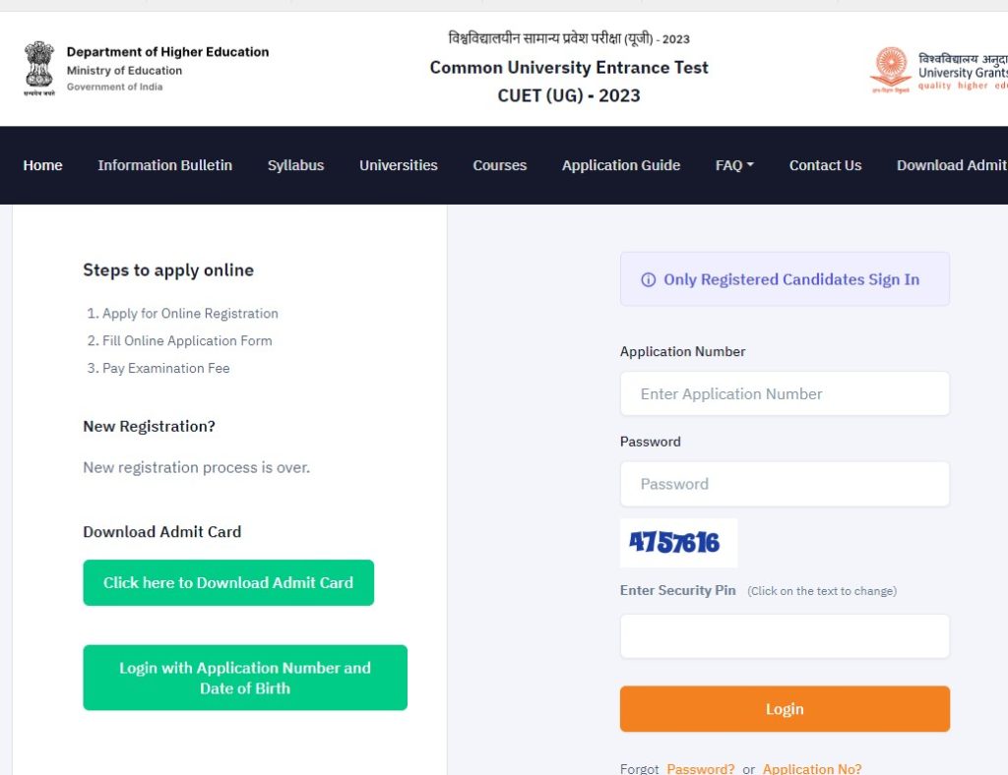This screenshot has height=775, width=1008.
Task: Click here to Download Admit Card
Action: [228, 582]
